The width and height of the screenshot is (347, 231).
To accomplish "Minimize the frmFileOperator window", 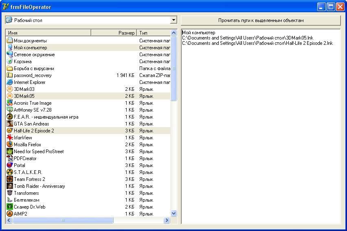I will tap(321, 7).
